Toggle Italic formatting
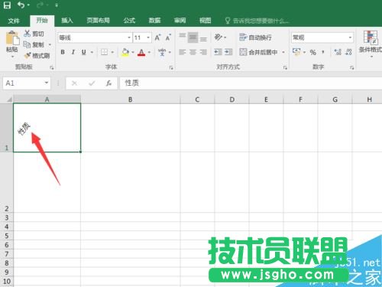The width and height of the screenshot is (382, 287). click(73, 52)
